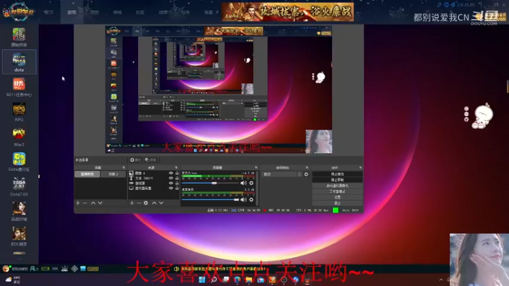Open the weather widget on taskbar
Screen dimensions: 509x286
13,280
